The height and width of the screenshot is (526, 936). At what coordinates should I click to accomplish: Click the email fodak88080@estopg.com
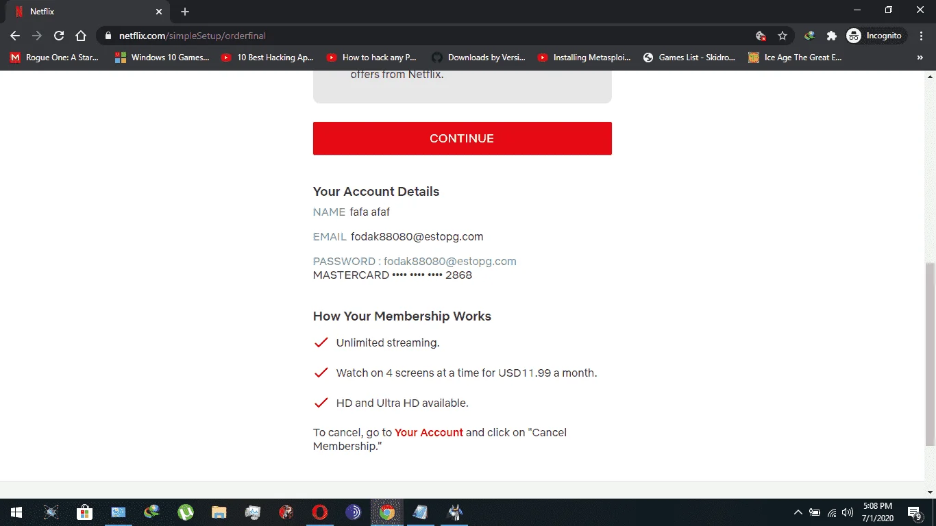tap(417, 237)
